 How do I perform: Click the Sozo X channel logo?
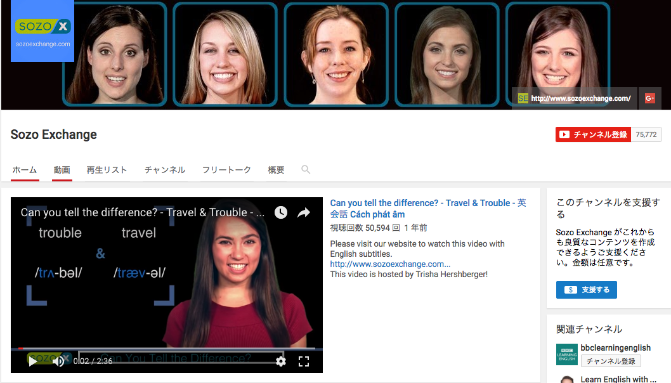(x=42, y=31)
